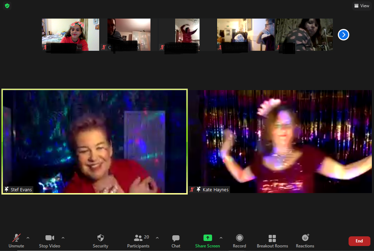Click the Stef Evans name label
Viewport: 374px width, 251px height.
click(21, 190)
